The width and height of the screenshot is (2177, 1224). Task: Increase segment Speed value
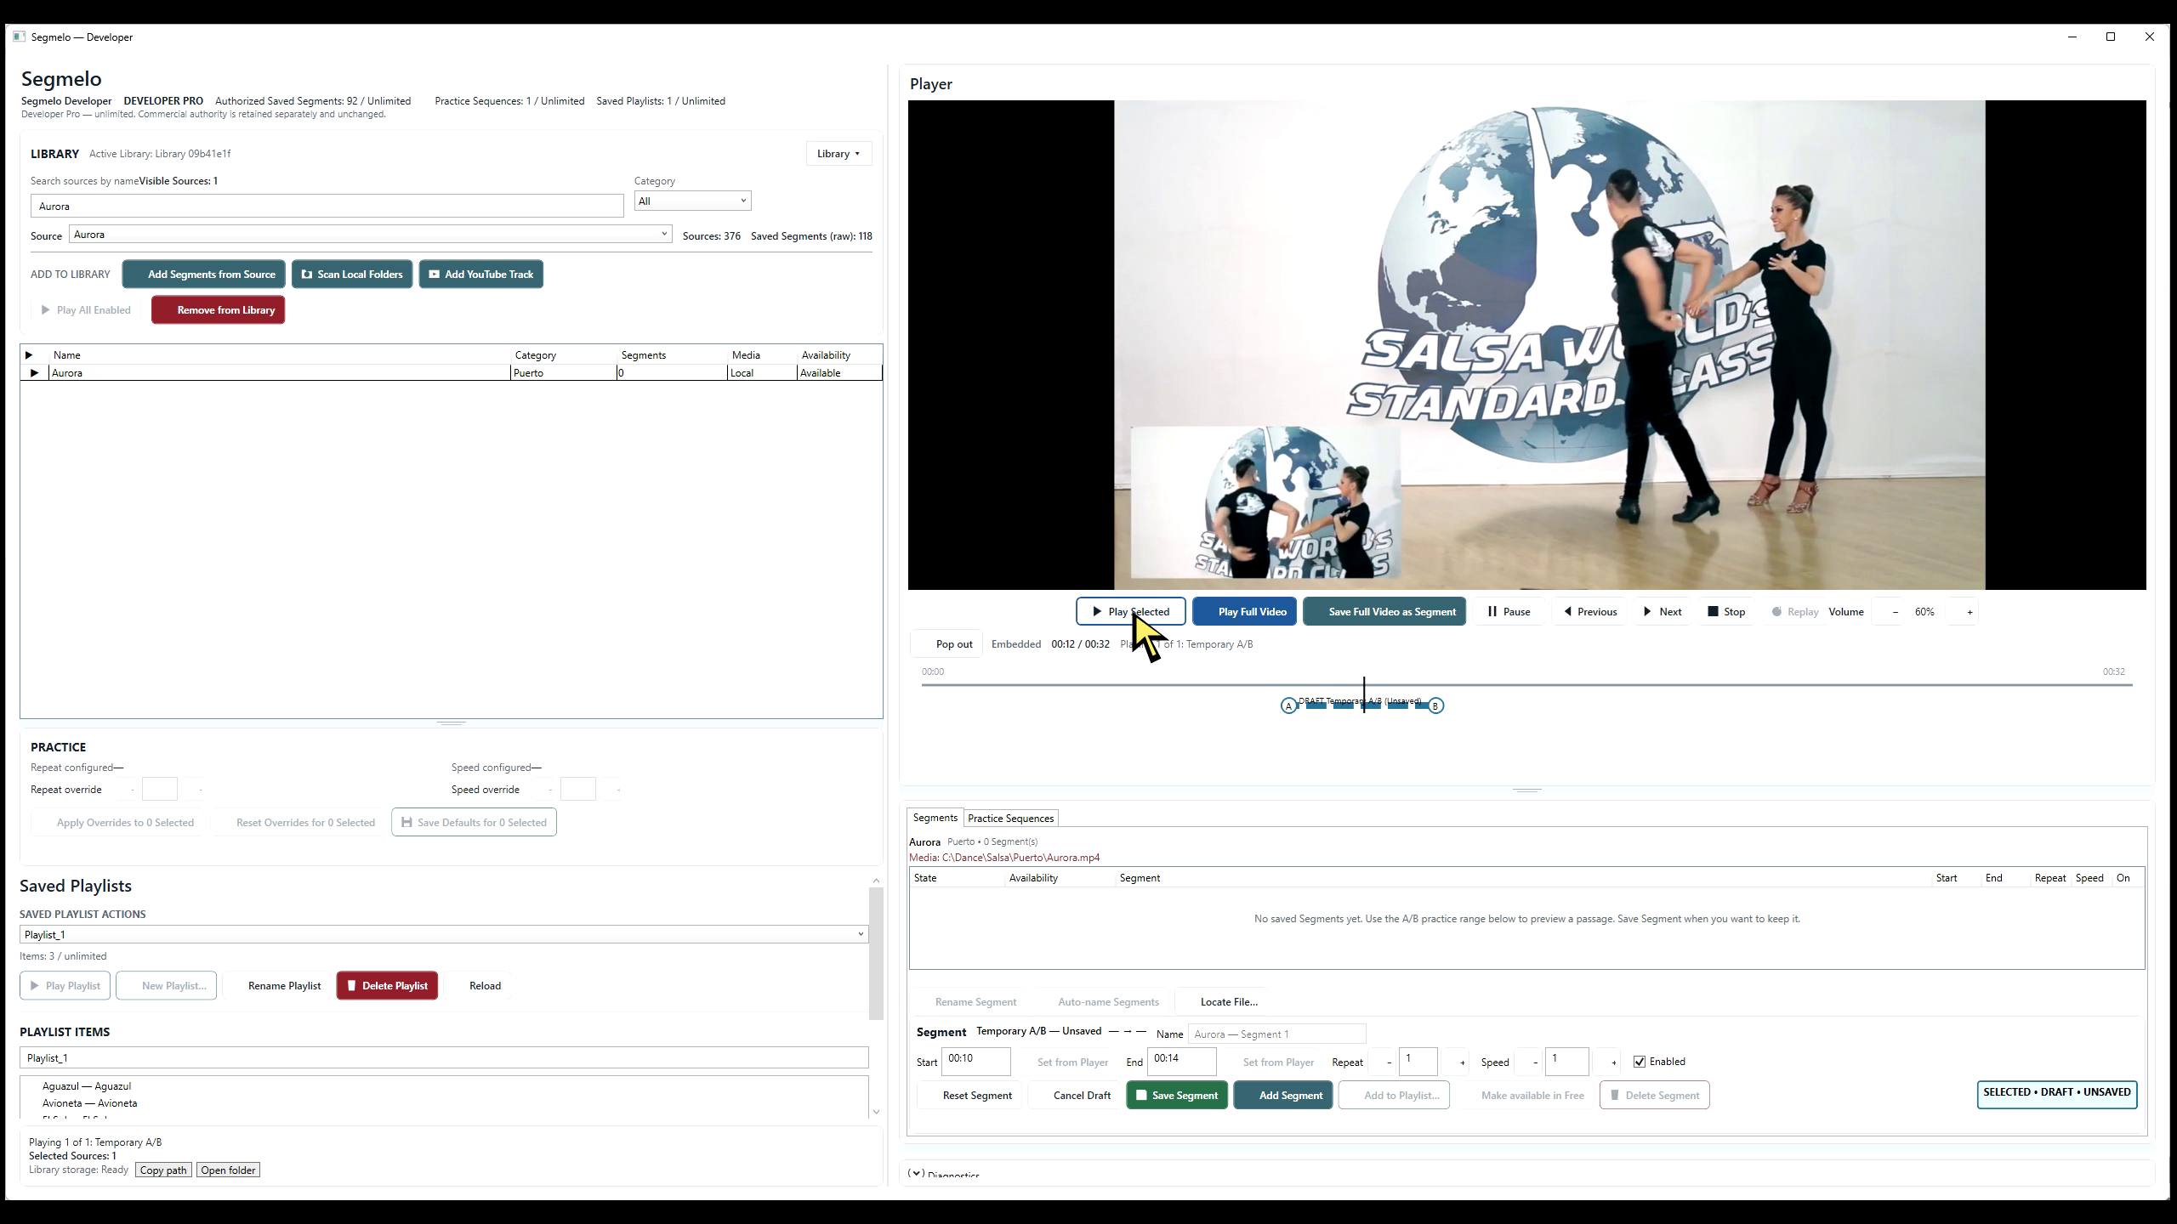pyautogui.click(x=1613, y=1062)
